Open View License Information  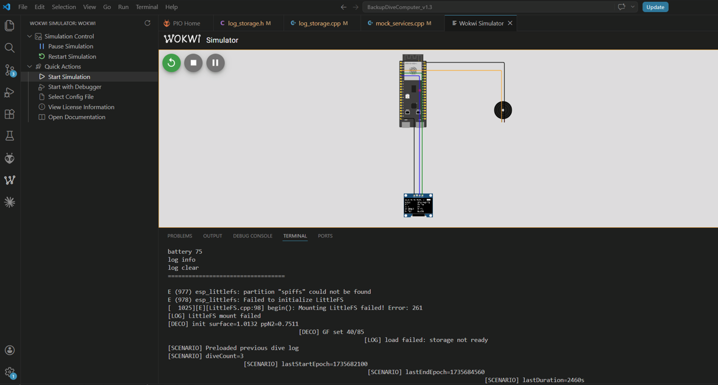pyautogui.click(x=81, y=107)
